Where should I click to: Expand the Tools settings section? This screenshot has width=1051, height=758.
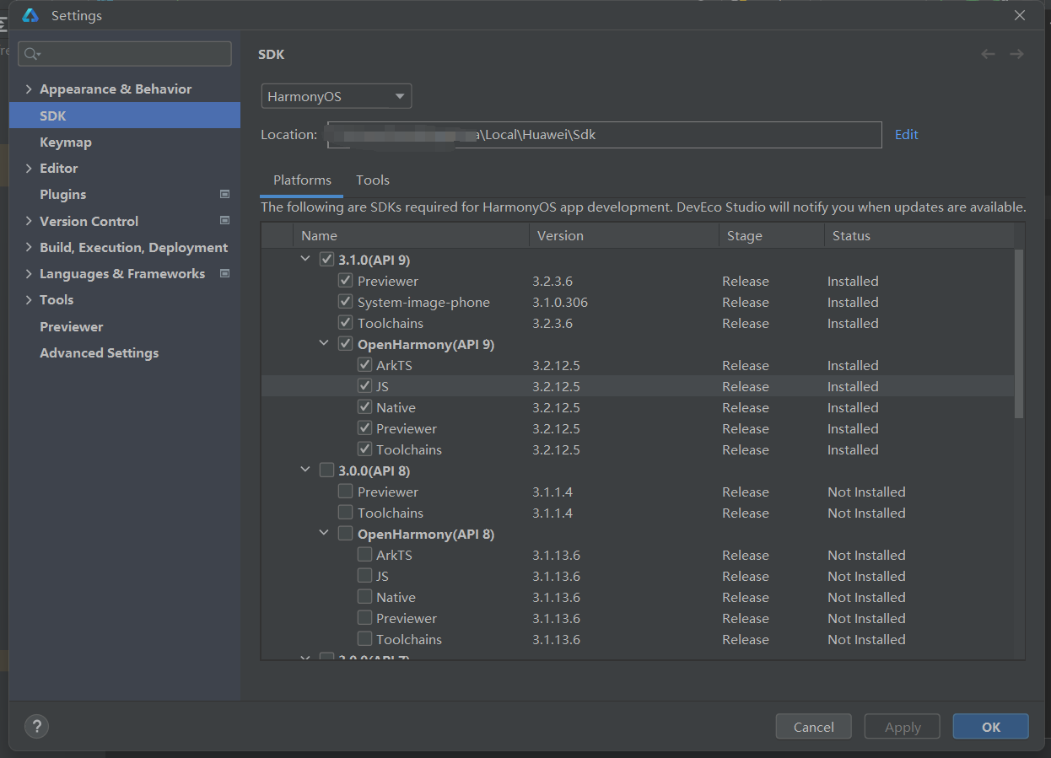coord(29,300)
